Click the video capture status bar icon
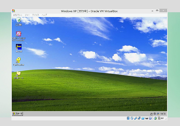This screenshot has height=126, width=180. click(x=147, y=118)
